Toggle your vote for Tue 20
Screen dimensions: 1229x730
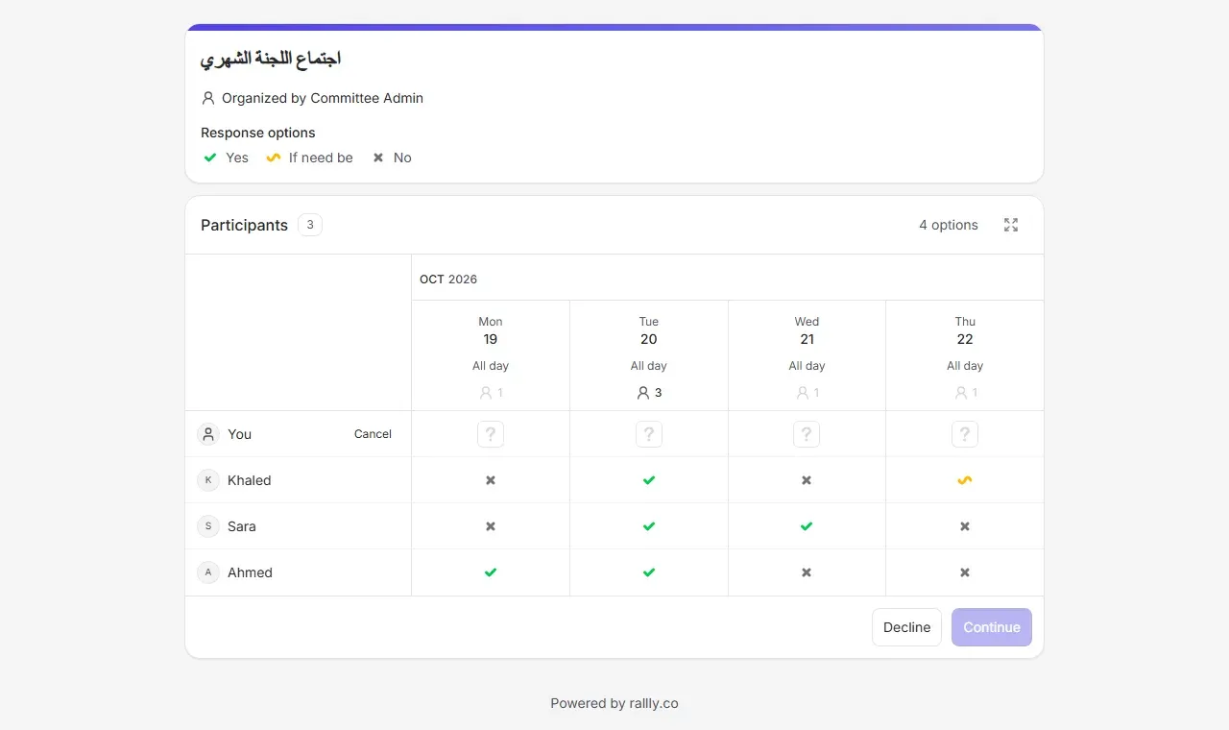(649, 434)
